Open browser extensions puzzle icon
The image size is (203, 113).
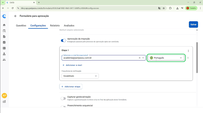coord(170,8)
